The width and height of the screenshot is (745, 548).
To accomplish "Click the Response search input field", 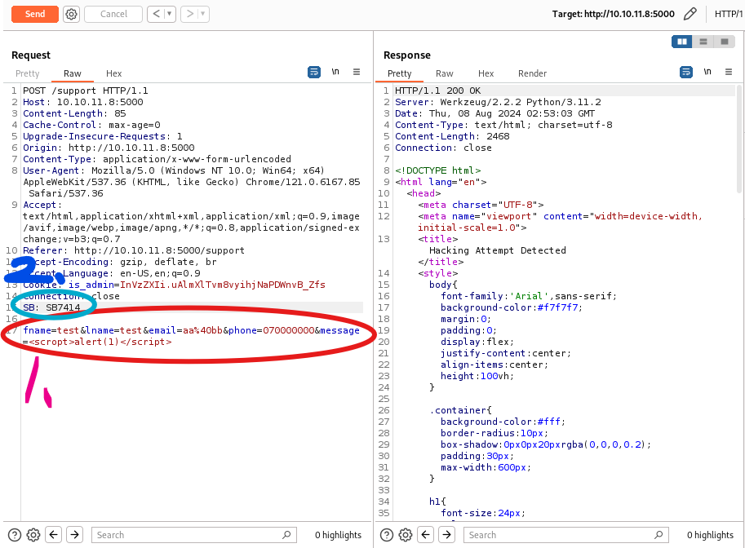I will click(565, 535).
